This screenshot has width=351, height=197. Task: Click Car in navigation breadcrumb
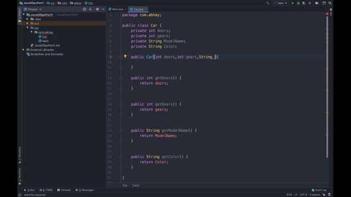[89, 3]
